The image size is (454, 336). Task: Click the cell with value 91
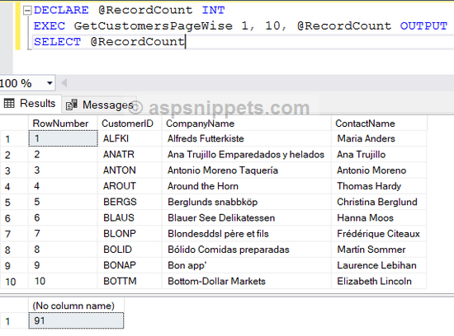[76, 320]
